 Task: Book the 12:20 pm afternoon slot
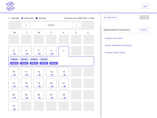[x=14, y=63]
